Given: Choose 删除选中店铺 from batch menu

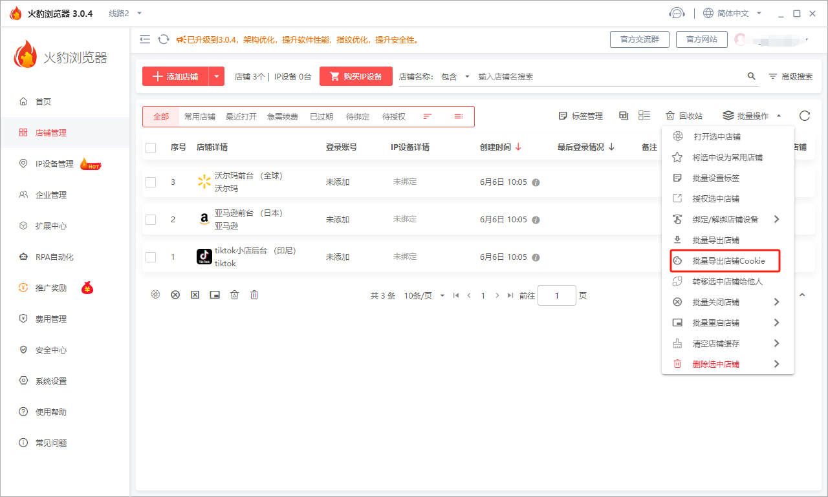Looking at the screenshot, I should [x=715, y=365].
